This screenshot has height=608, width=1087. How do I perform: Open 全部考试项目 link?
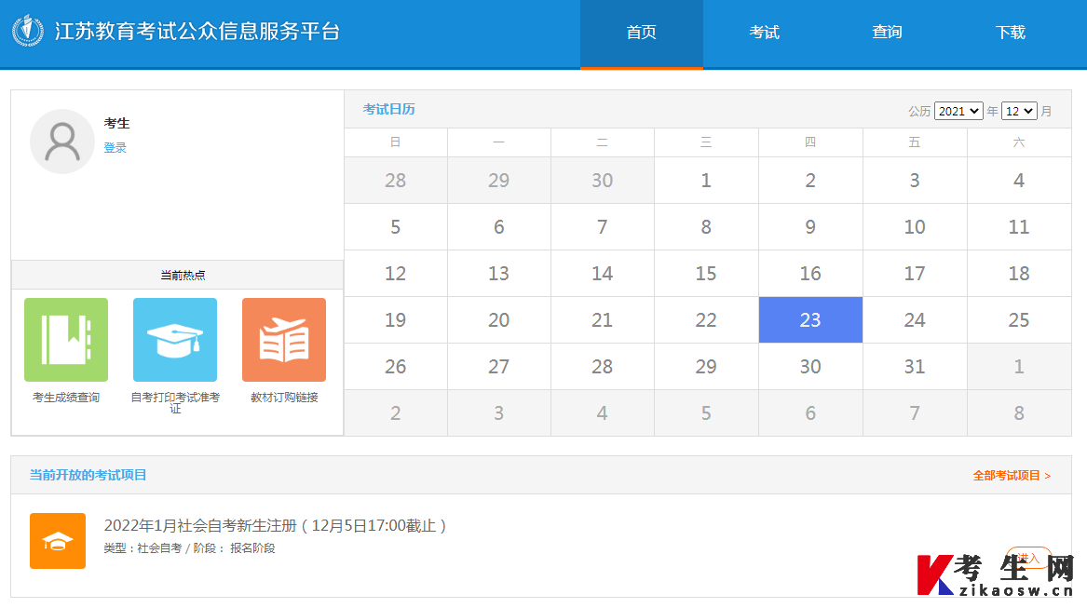[1012, 476]
